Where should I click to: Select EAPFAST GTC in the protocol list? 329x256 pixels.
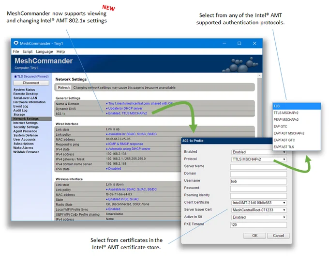(297, 140)
